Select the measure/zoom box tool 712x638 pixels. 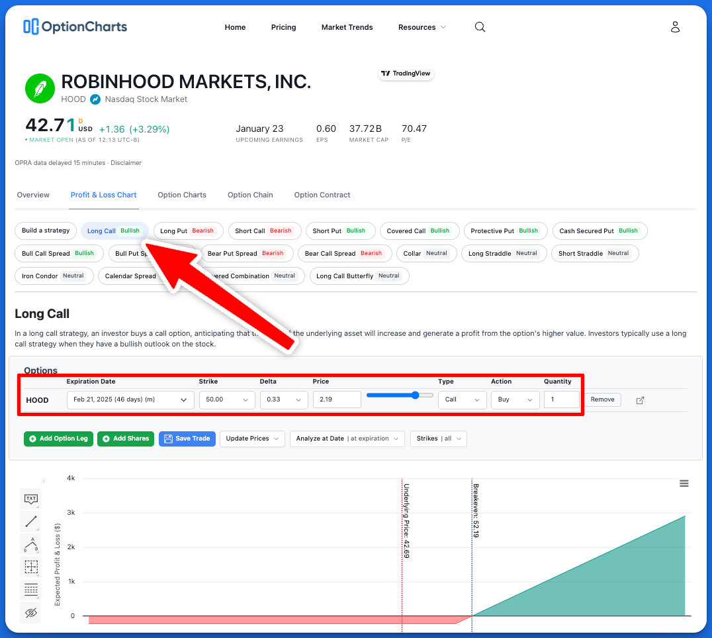click(31, 567)
